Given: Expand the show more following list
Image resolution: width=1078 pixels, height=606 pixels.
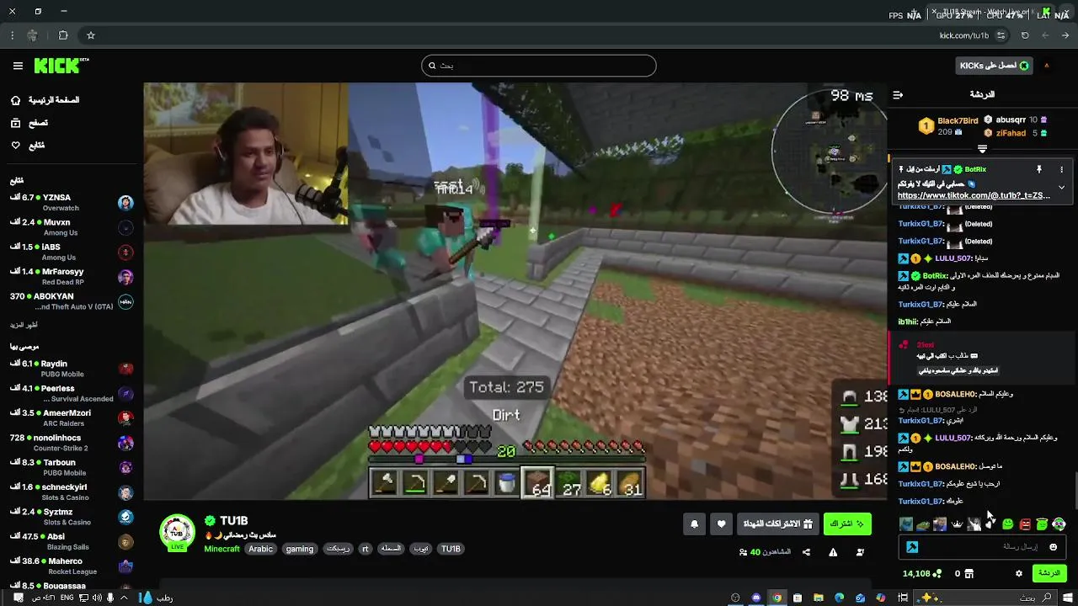Looking at the screenshot, I should coord(24,325).
